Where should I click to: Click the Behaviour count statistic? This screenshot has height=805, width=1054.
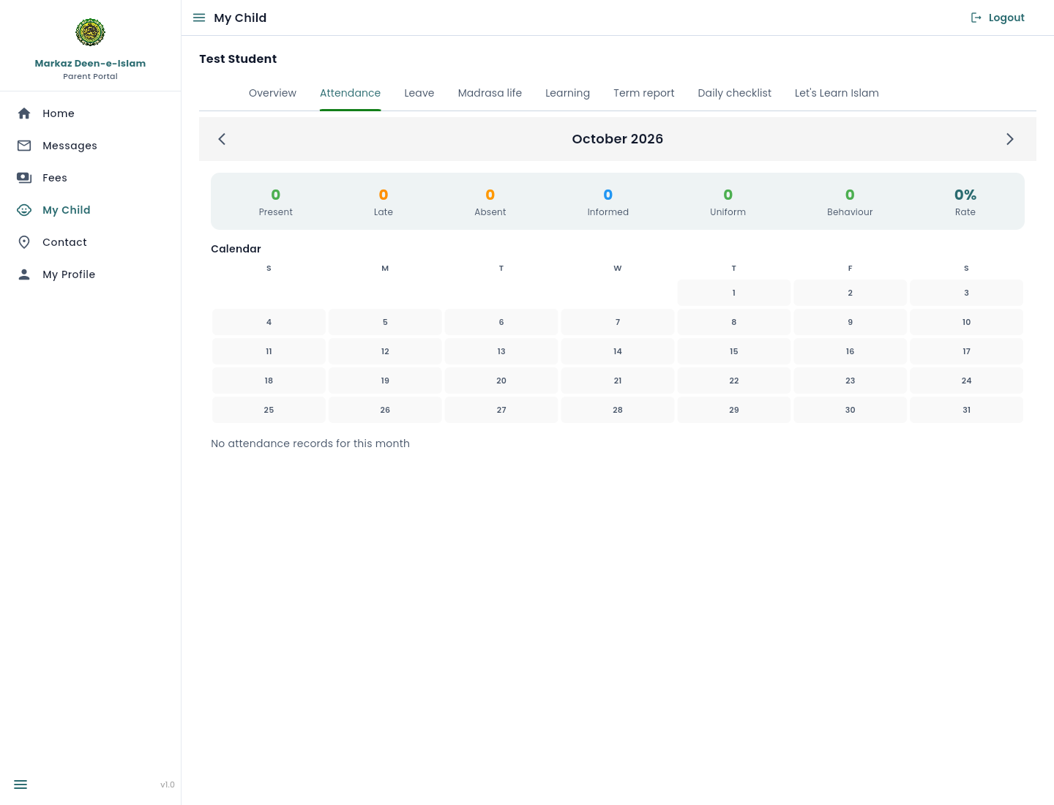point(850,201)
